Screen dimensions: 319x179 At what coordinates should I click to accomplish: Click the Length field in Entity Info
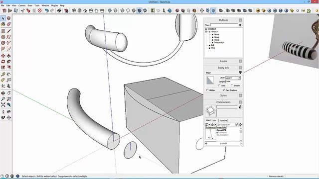click(233, 82)
